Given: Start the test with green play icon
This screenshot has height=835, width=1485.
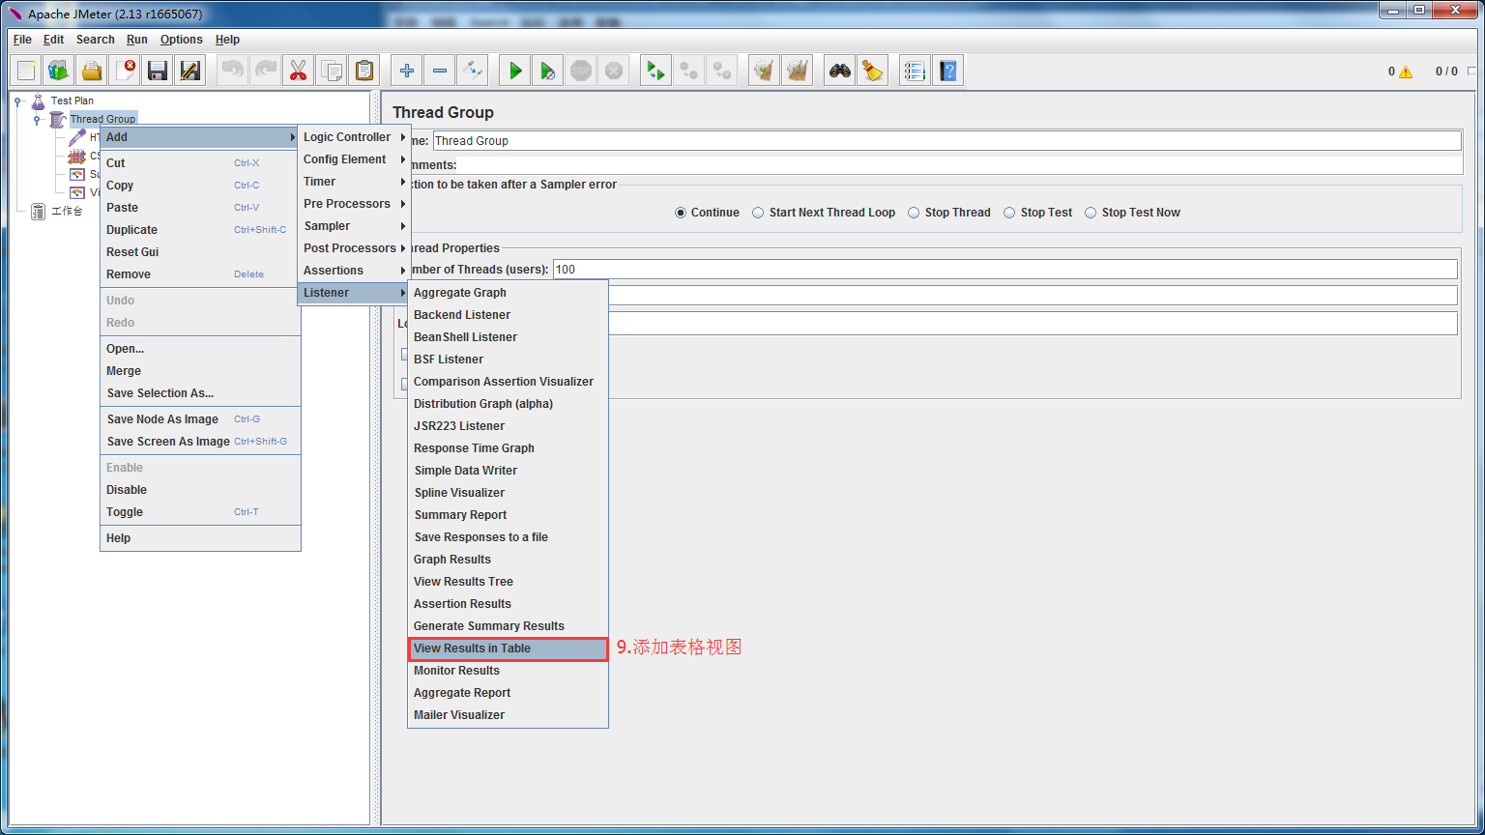Looking at the screenshot, I should point(515,71).
